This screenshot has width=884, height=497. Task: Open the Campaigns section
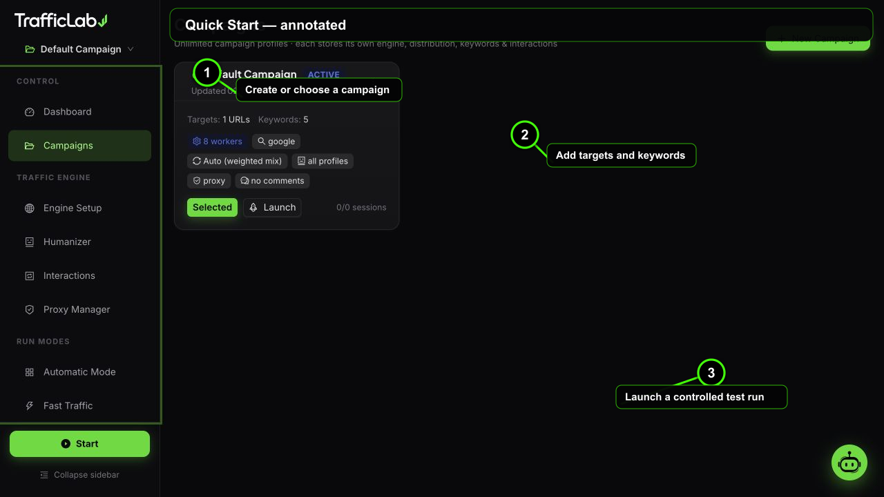[79, 146]
